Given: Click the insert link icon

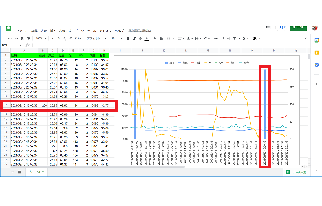Looking at the screenshot, I should pyautogui.click(x=216, y=38).
